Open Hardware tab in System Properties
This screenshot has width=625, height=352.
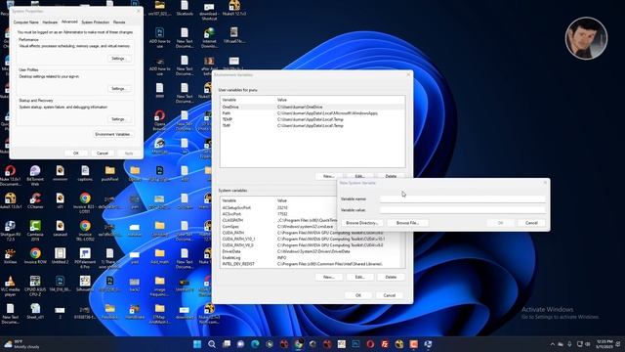click(50, 22)
